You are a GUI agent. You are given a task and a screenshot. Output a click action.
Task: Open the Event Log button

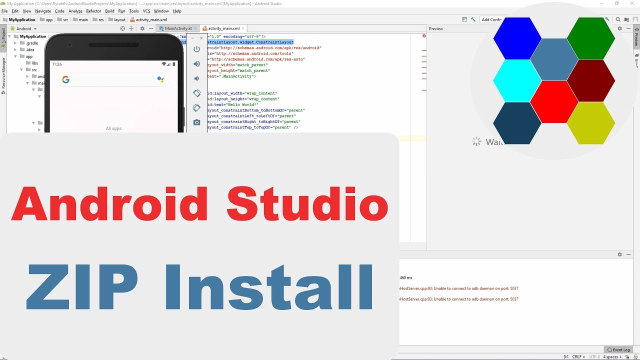(618, 350)
